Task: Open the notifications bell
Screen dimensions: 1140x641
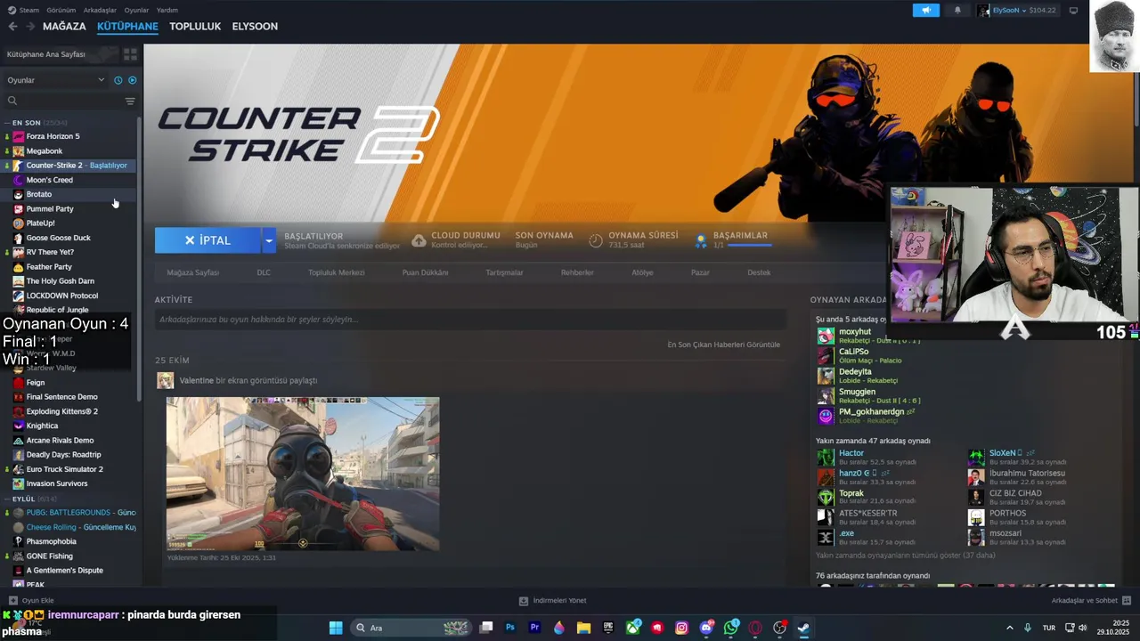Action: click(x=957, y=10)
